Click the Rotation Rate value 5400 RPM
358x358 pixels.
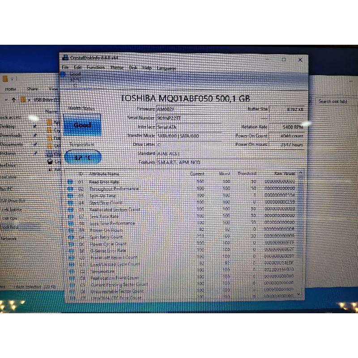point(287,127)
